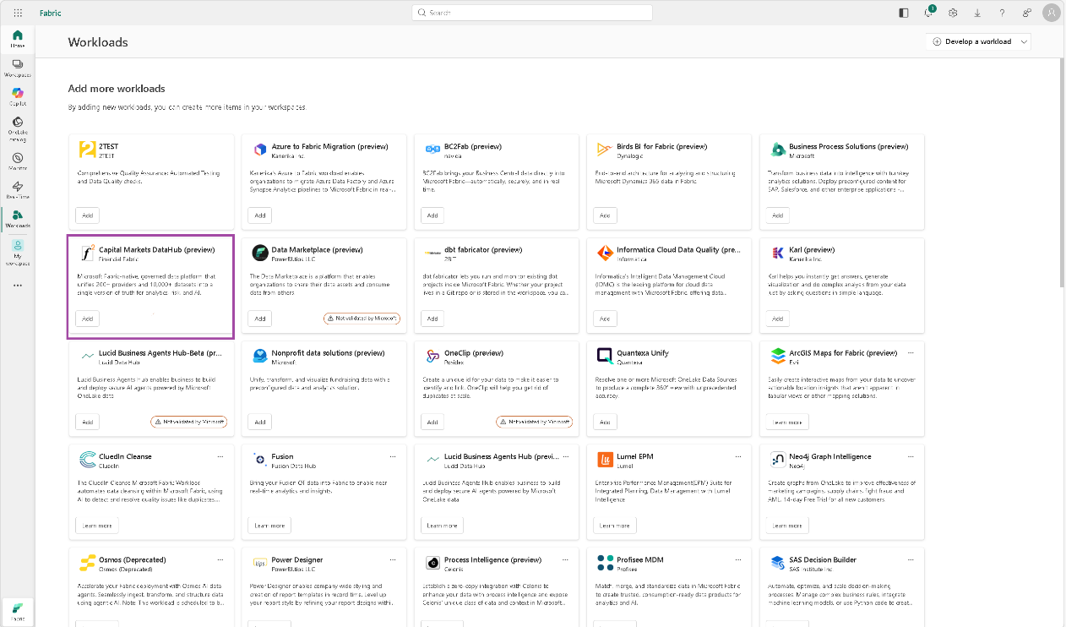Open the app launcher grid menu
The height and width of the screenshot is (627, 1066).
coord(17,13)
